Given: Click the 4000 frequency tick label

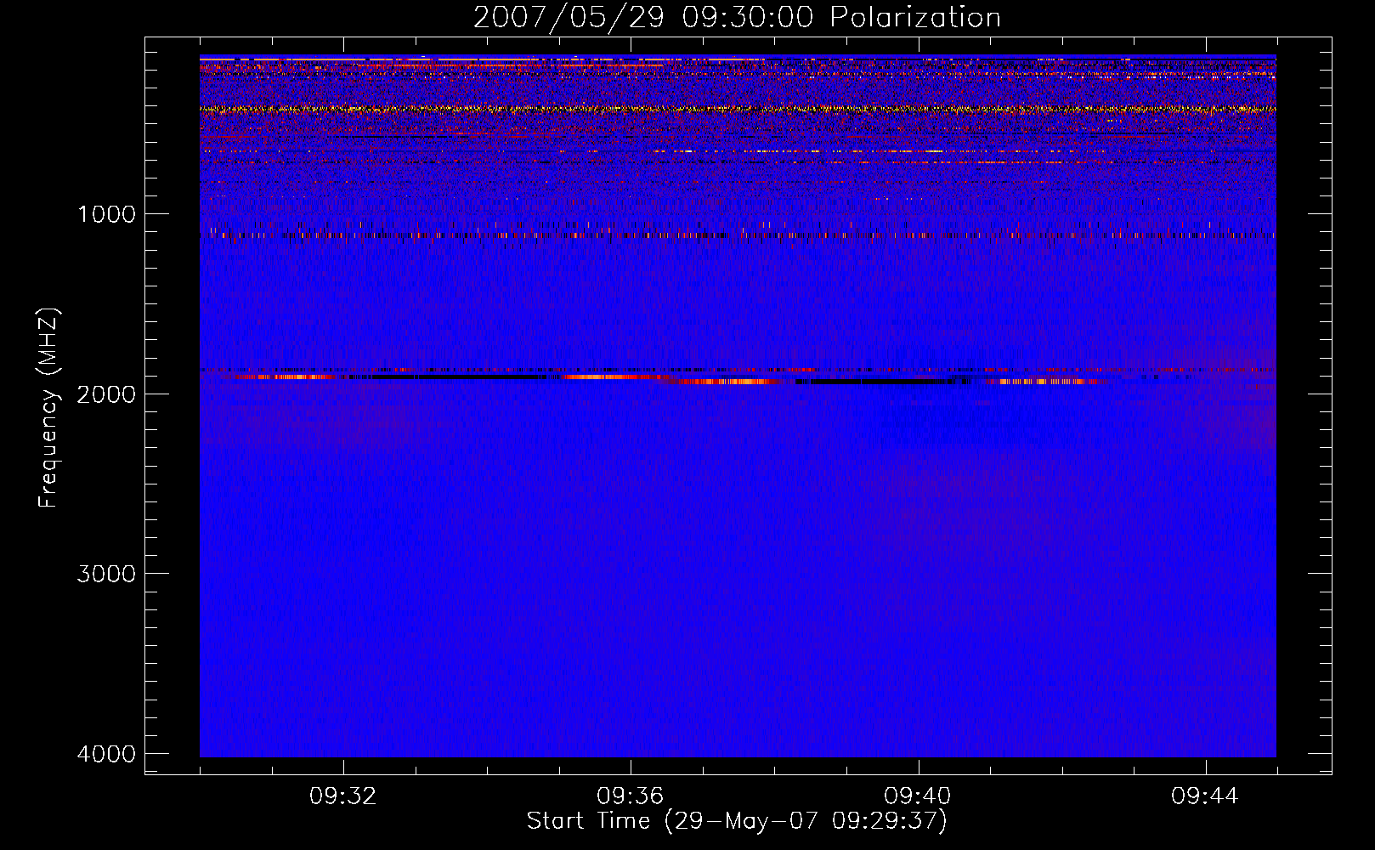Looking at the screenshot, I should tap(107, 754).
